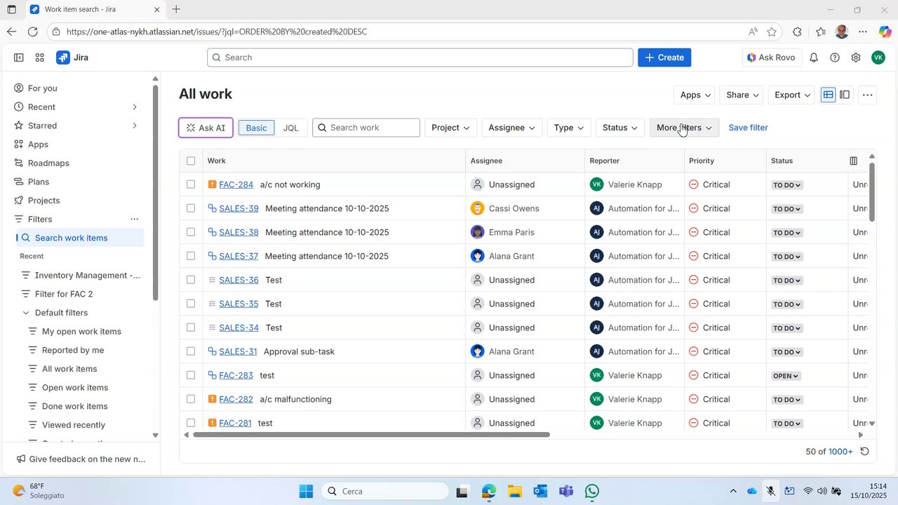Open Microsoft Teams from the taskbar
The height and width of the screenshot is (505, 898).
tap(566, 491)
